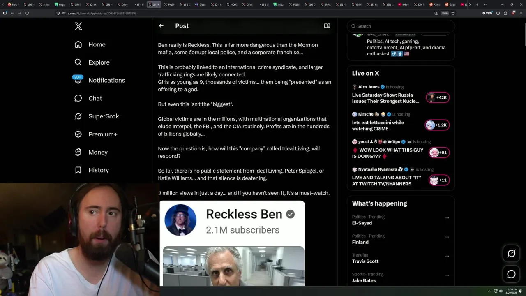Click the browser address bar URL

[102, 13]
